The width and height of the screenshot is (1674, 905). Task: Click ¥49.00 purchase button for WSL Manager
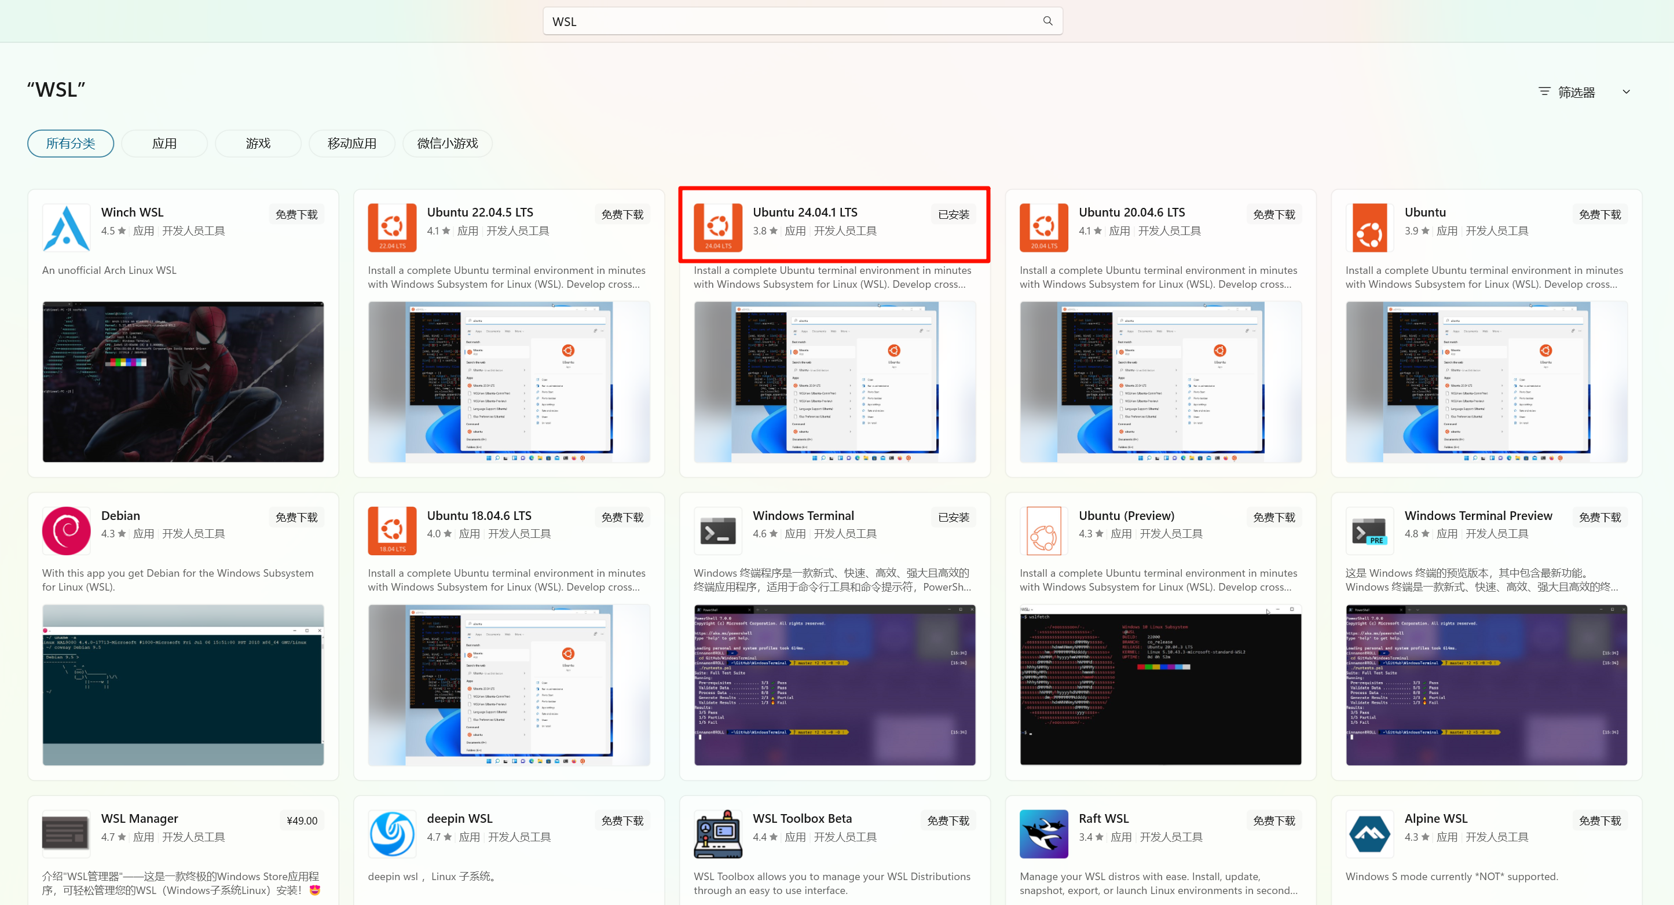point(302,820)
